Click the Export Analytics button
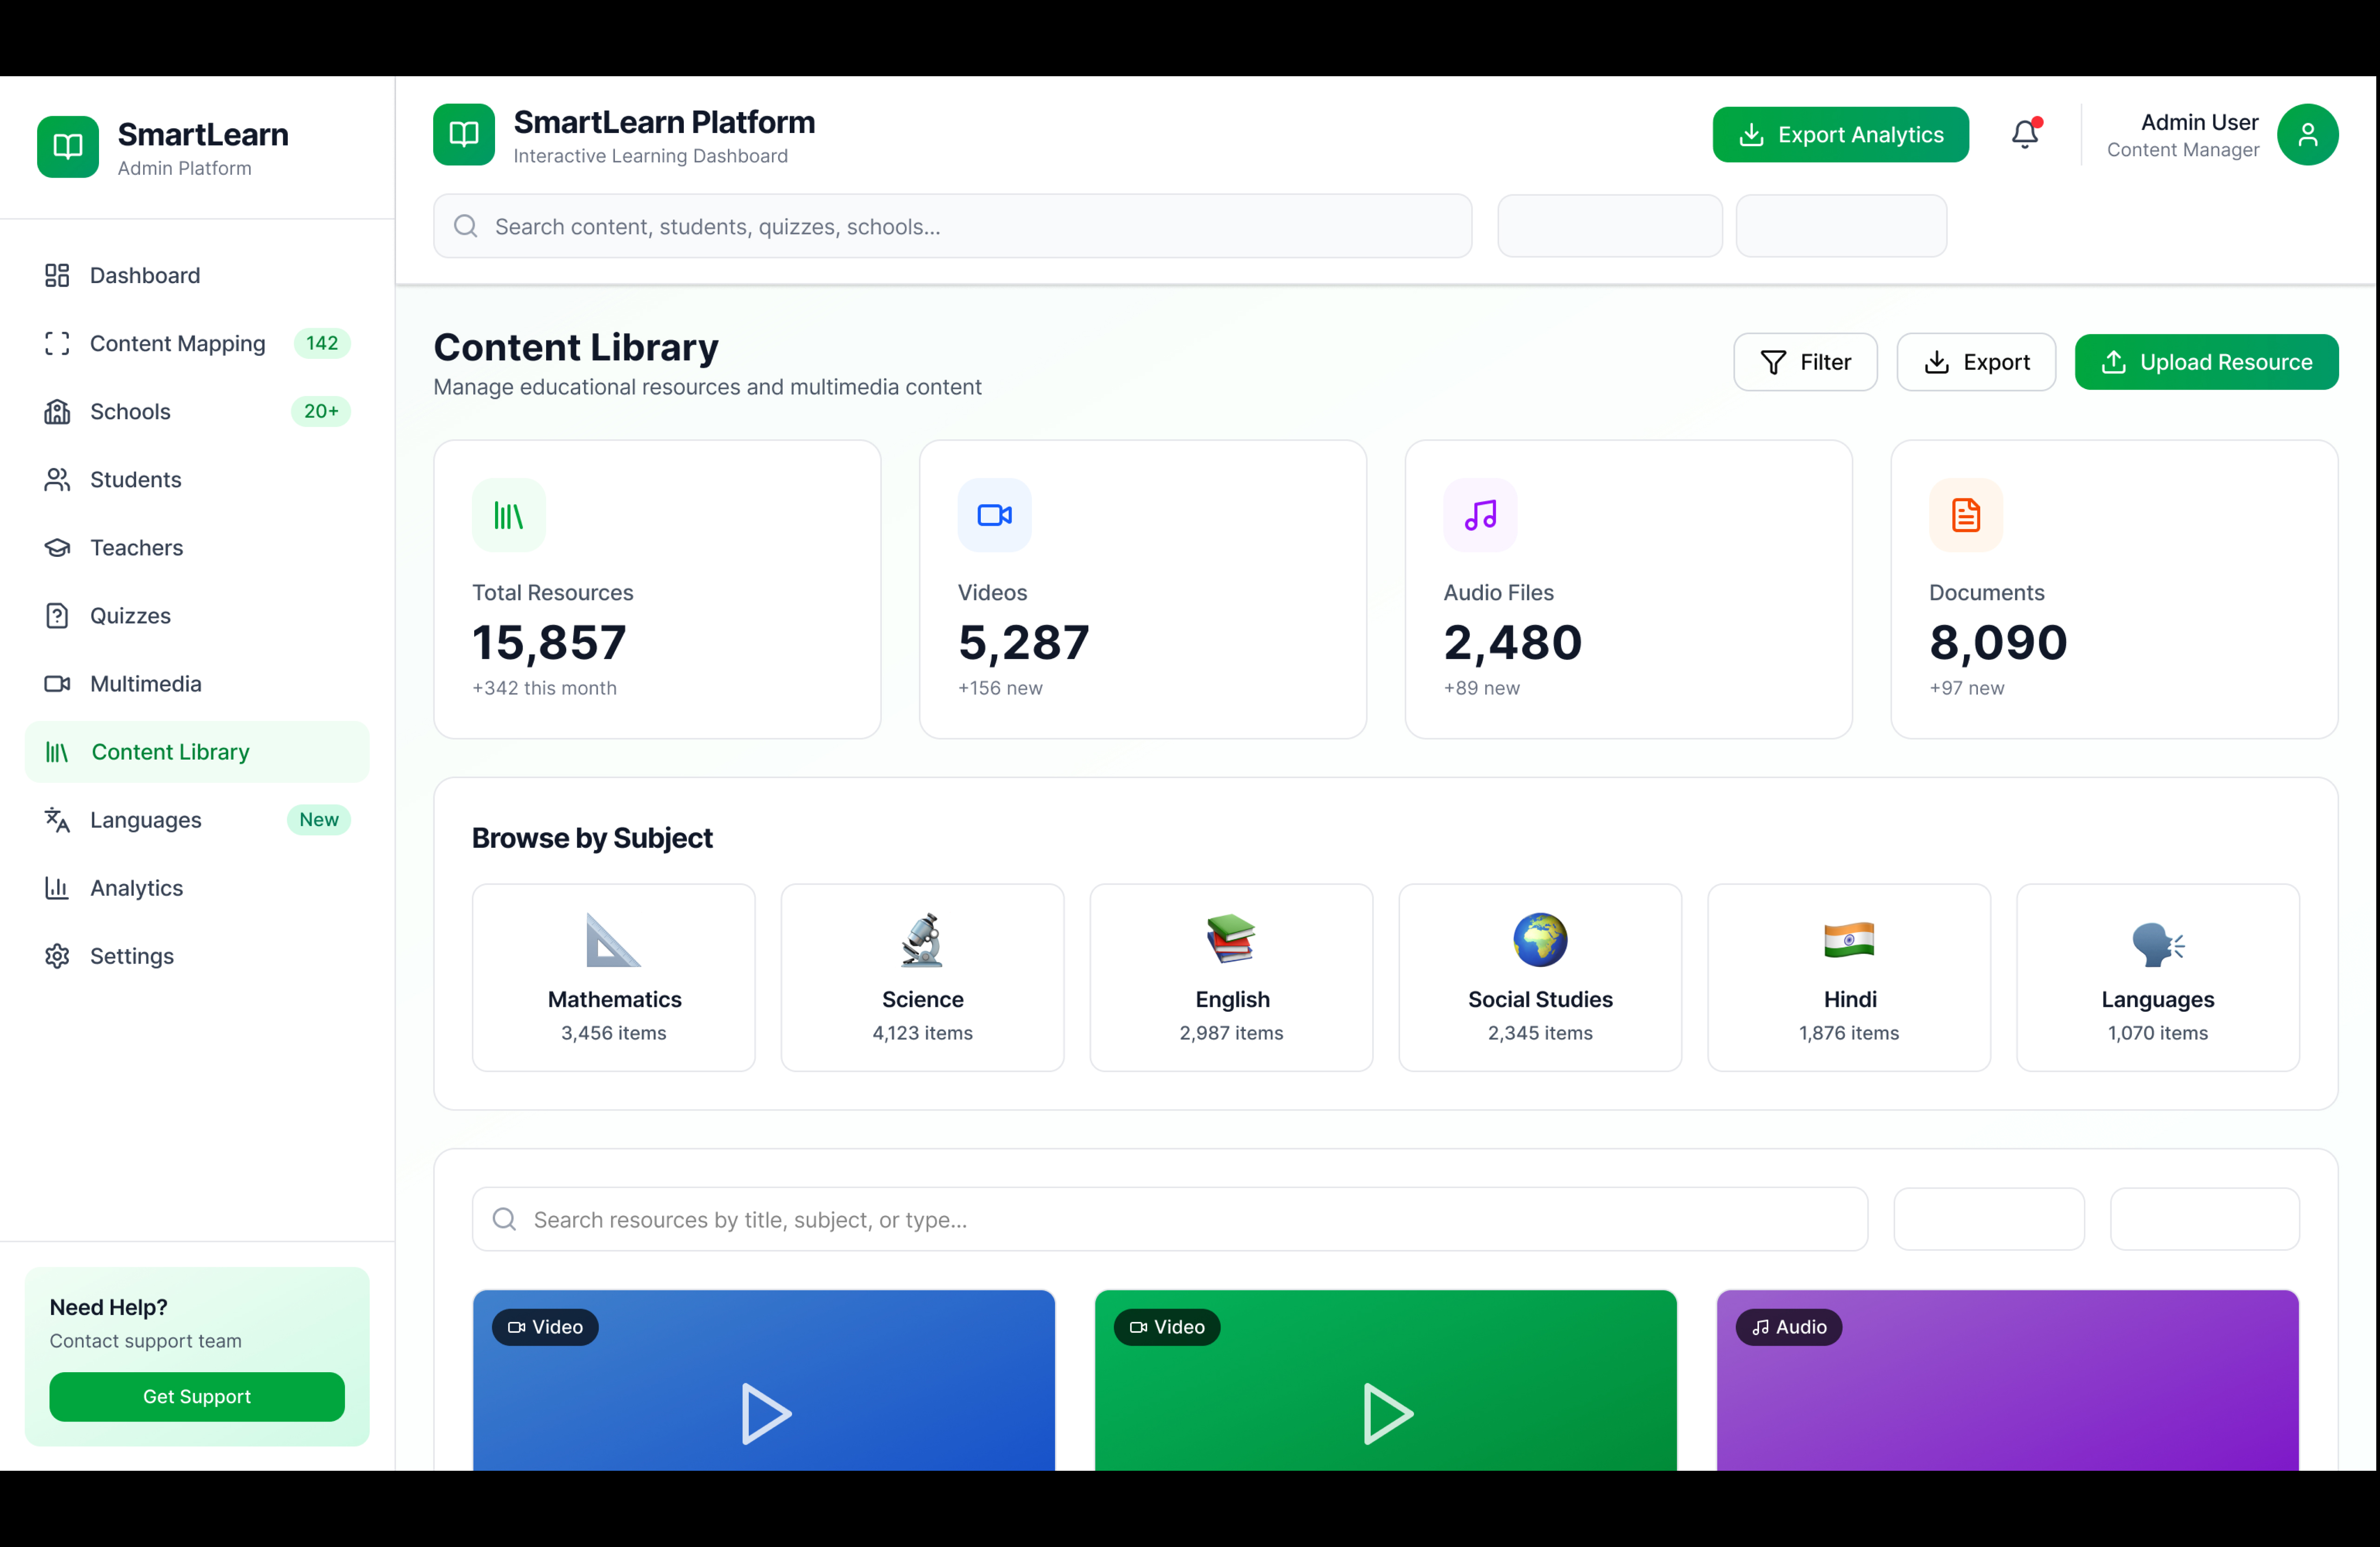This screenshot has width=2380, height=1547. click(1840, 134)
